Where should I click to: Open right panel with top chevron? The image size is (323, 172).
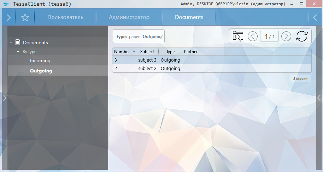(x=315, y=17)
